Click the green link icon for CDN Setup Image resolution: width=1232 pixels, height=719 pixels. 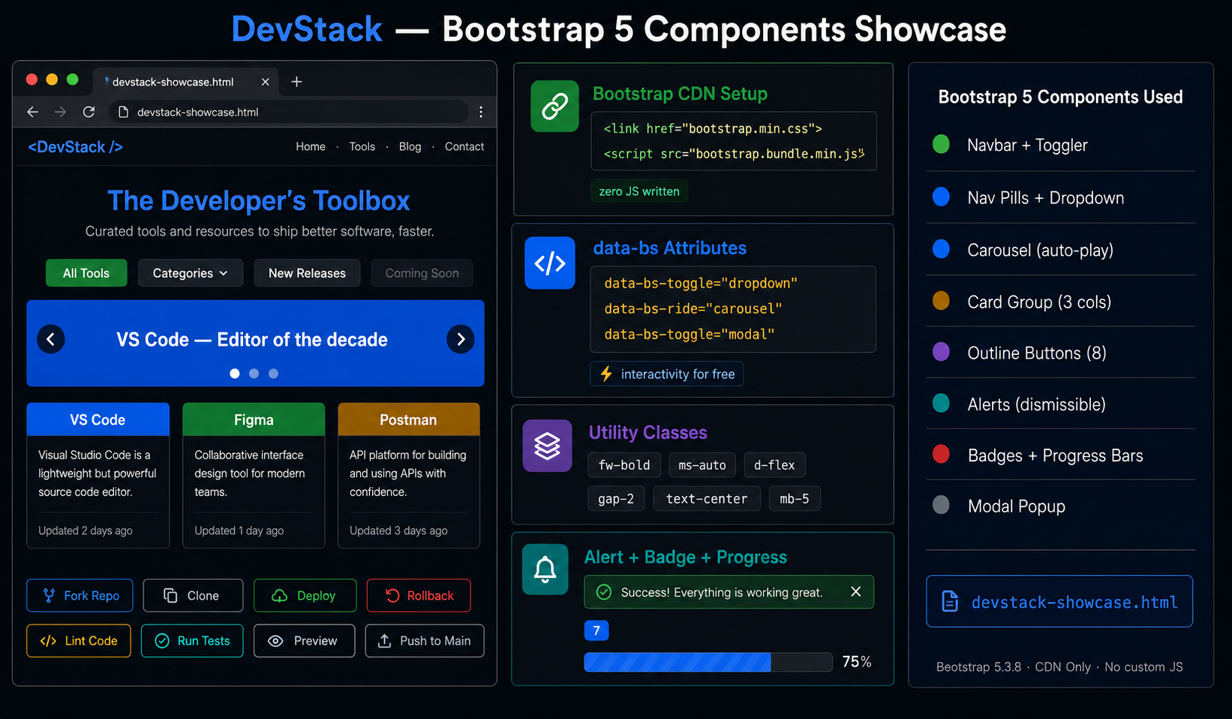(554, 106)
